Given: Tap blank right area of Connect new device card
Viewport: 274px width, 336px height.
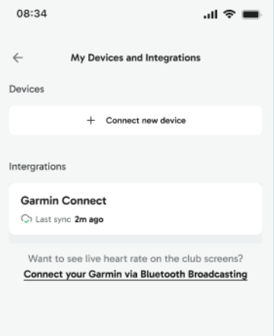Looking at the screenshot, I should click(226, 120).
